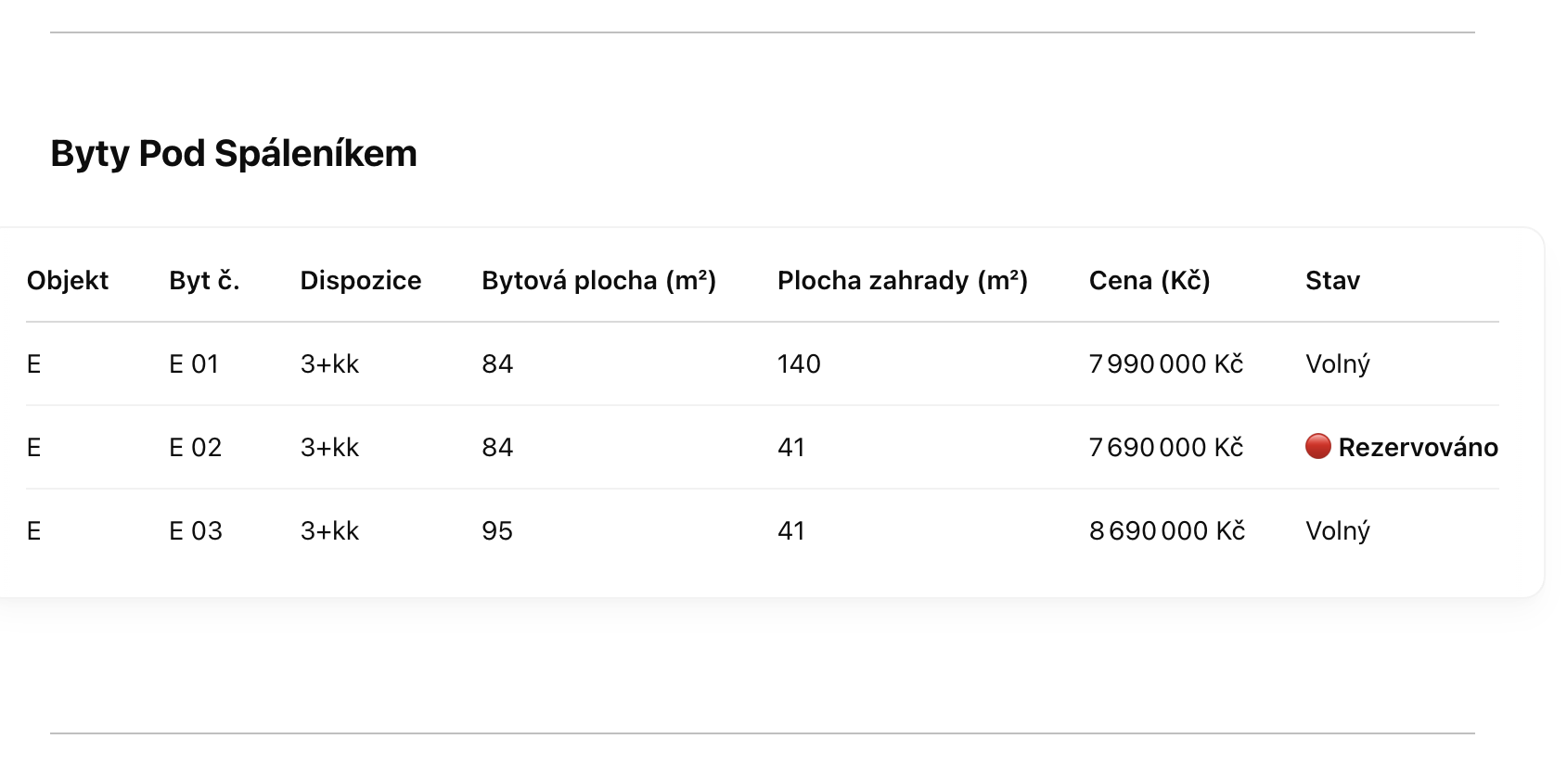Image resolution: width=1567 pixels, height=777 pixels.
Task: Click the price 7 690 000 Kč
Action: [1166, 447]
